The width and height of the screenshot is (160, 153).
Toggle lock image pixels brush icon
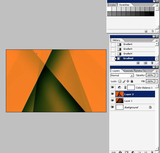pos(124,81)
